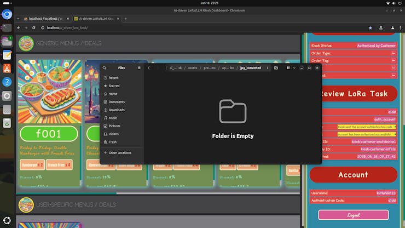Go back using Files back arrow
This screenshot has width=405, height=228.
pos(149,68)
